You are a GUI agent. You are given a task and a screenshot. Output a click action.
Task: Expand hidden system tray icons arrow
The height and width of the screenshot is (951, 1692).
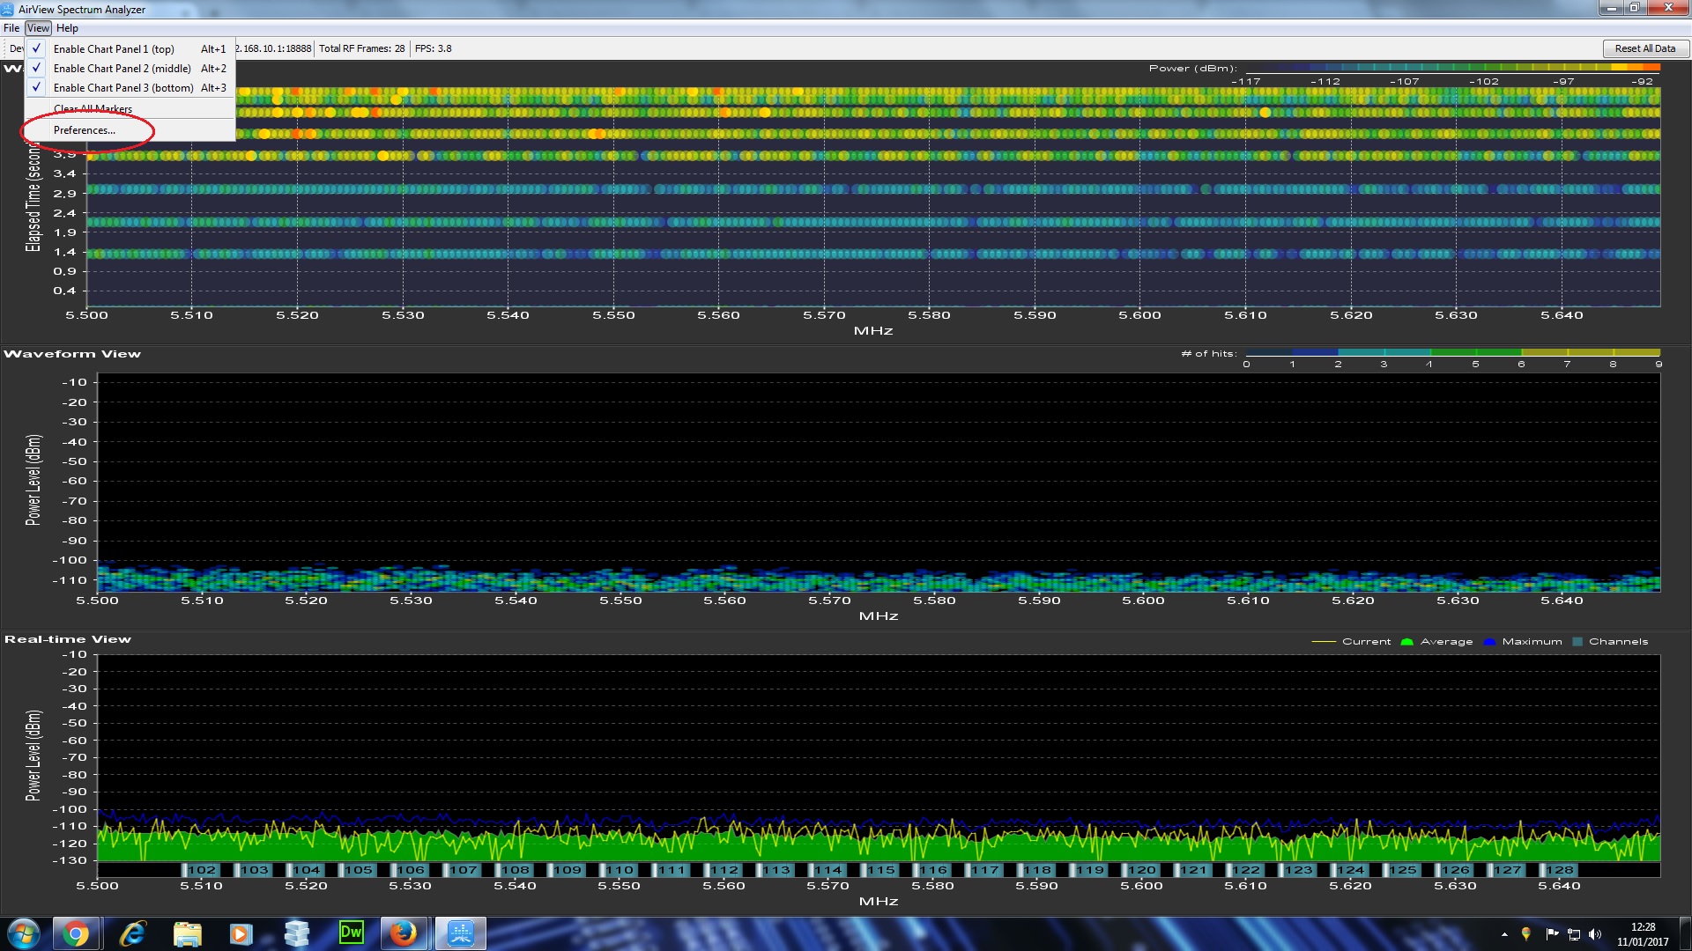[x=1504, y=934]
